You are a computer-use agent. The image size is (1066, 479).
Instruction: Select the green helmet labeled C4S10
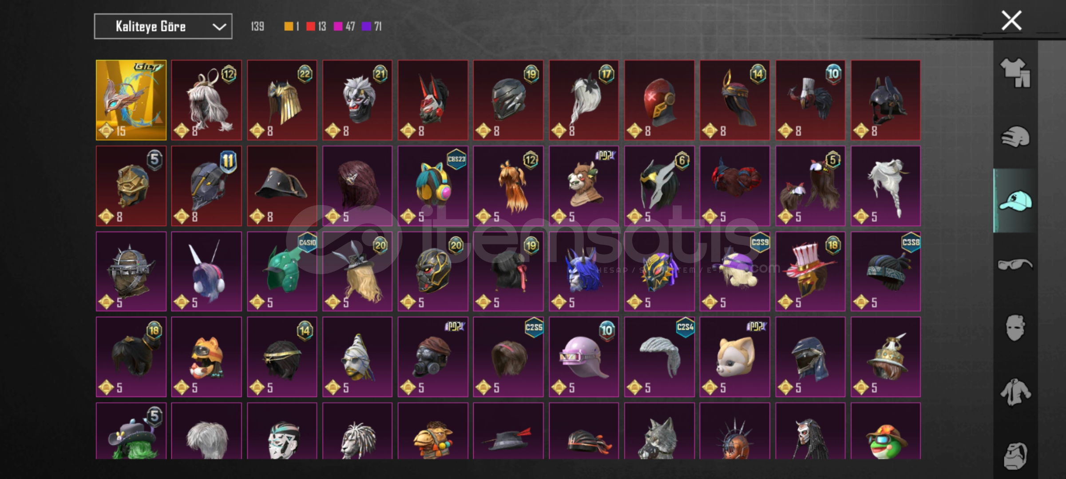click(x=282, y=271)
